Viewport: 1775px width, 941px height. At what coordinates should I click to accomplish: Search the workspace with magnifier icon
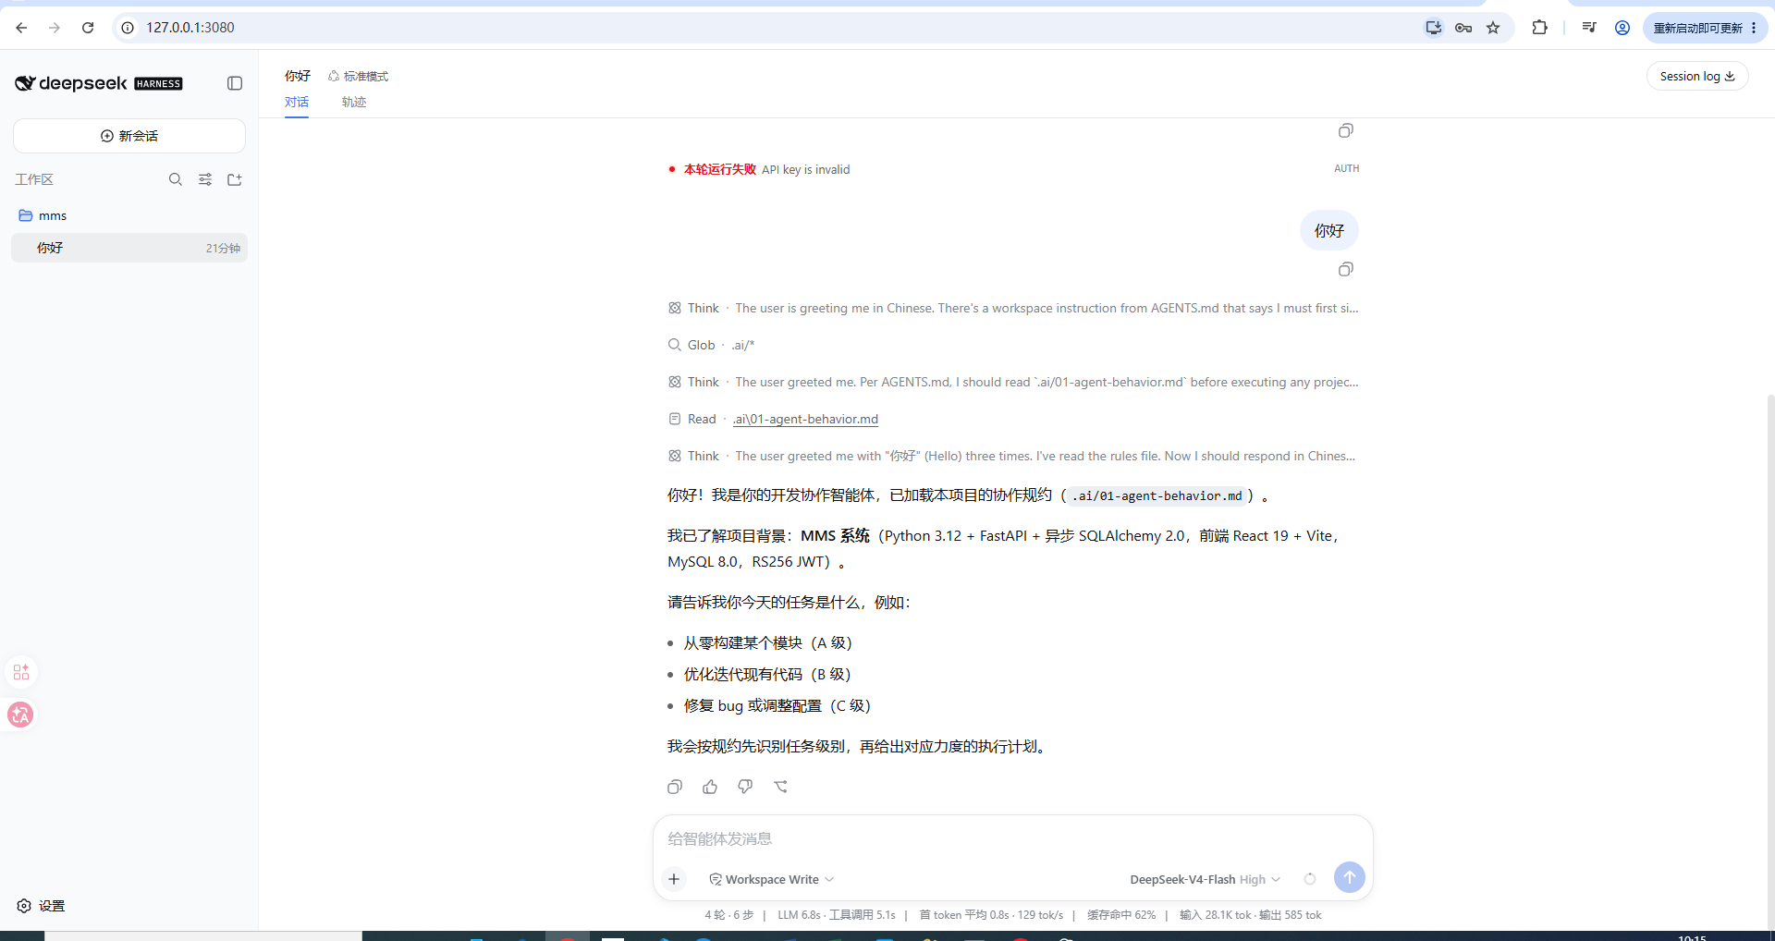pyautogui.click(x=176, y=179)
